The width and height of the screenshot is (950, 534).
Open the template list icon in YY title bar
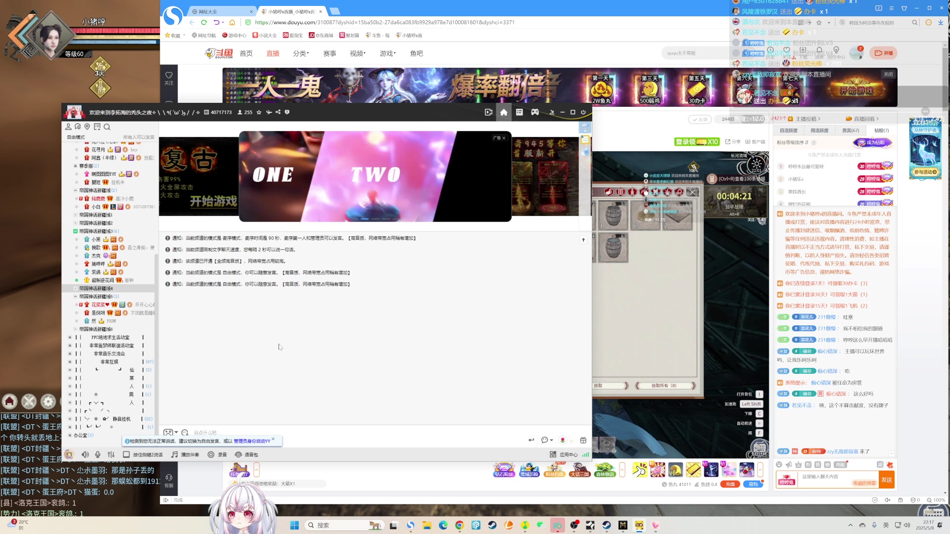click(x=520, y=112)
